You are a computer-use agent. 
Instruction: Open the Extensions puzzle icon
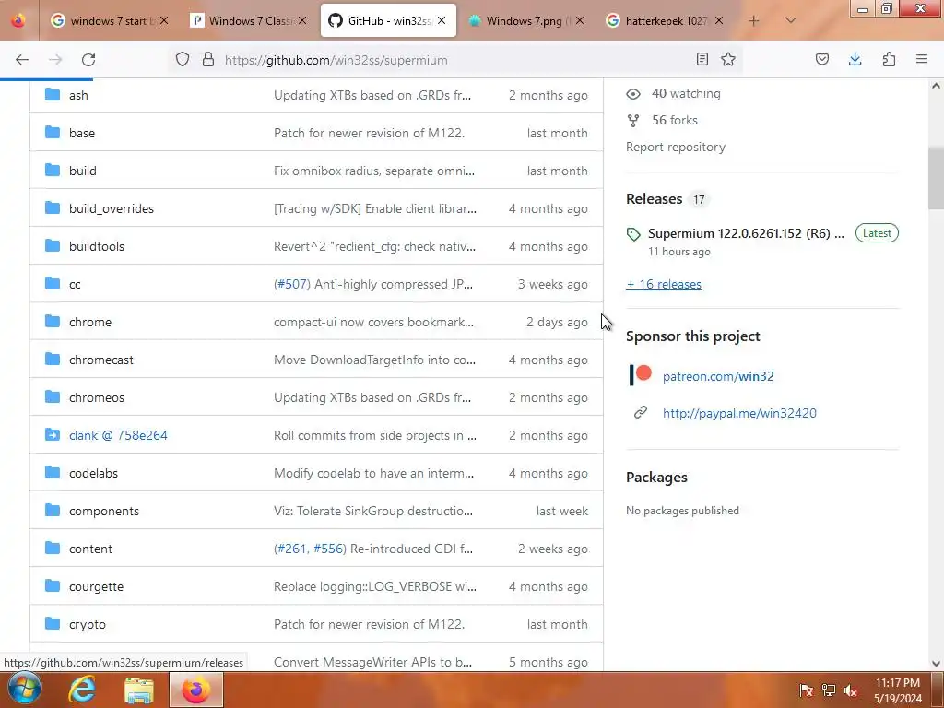tap(889, 59)
